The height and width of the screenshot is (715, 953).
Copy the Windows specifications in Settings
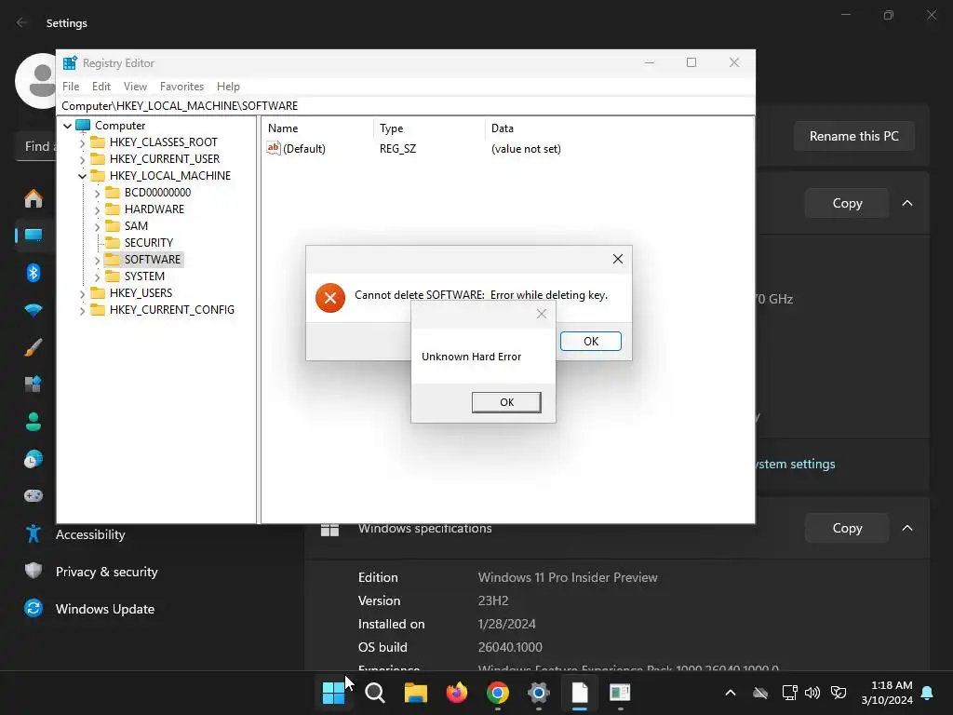click(847, 528)
